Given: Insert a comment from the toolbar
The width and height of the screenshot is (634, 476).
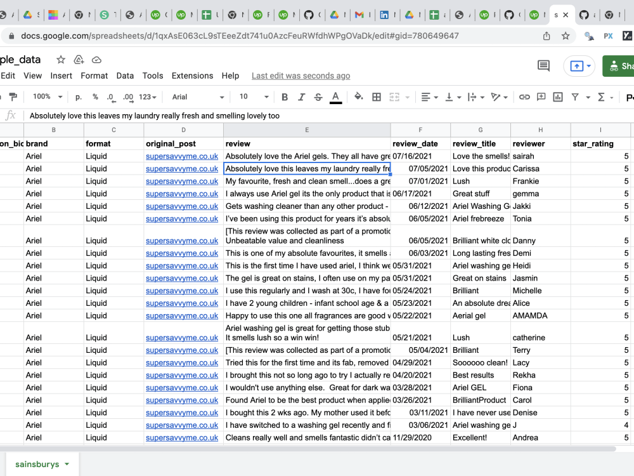Looking at the screenshot, I should point(541,97).
